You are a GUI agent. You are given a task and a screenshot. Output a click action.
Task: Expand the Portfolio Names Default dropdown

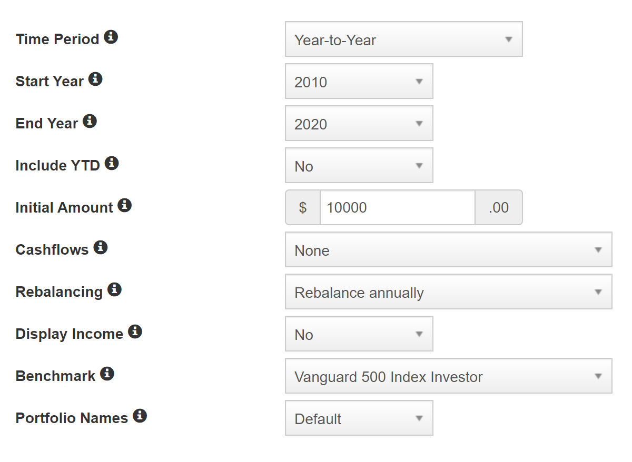(359, 418)
